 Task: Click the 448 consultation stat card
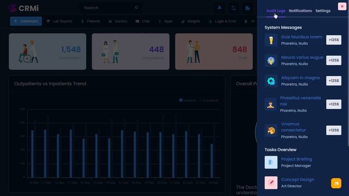click(x=131, y=52)
